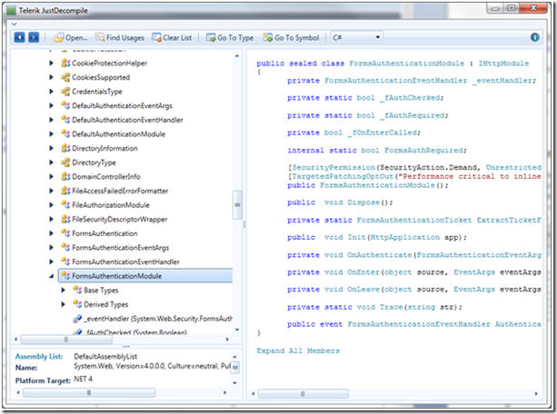The width and height of the screenshot is (557, 414).
Task: Click the OnEnter method name in code
Action: click(x=363, y=272)
